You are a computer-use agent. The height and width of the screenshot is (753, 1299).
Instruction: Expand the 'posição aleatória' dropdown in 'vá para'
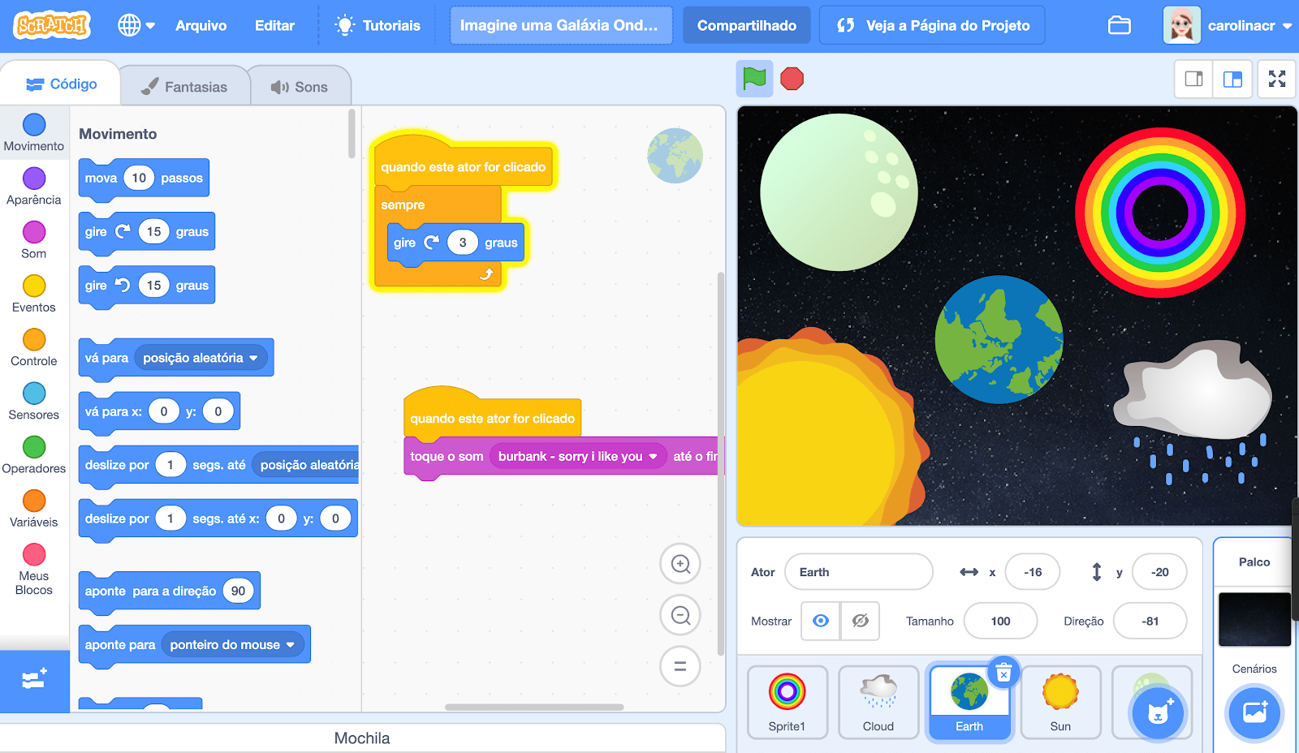(253, 358)
